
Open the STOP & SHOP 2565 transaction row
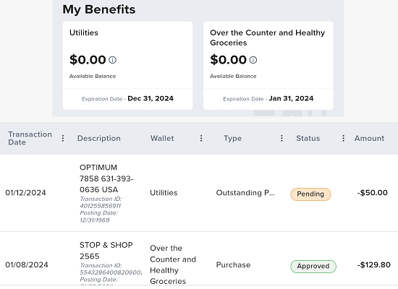pos(199,260)
